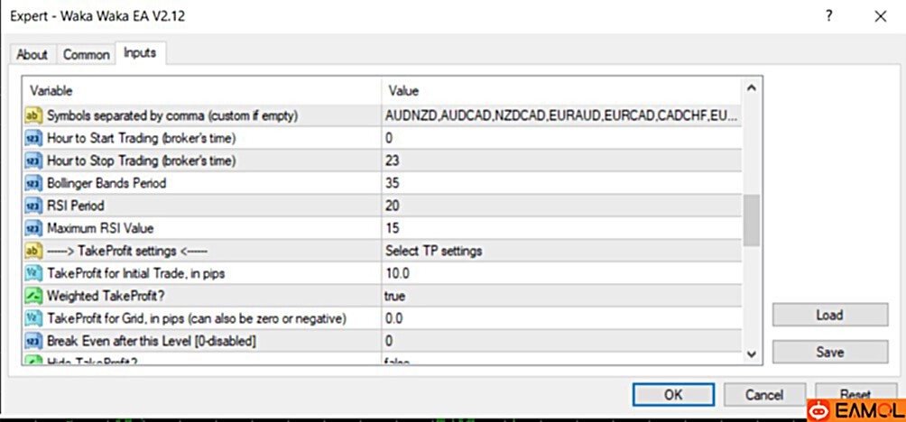
Task: Toggle Weighted TakeProfit value true
Action: pos(561,296)
